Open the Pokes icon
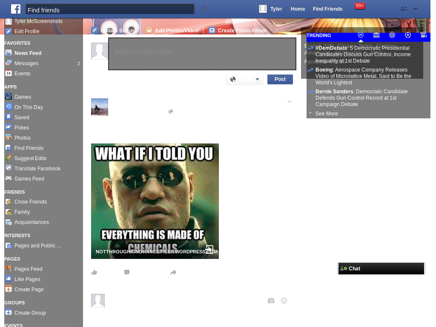Viewport: 436px width, 327px height. [x=9, y=127]
